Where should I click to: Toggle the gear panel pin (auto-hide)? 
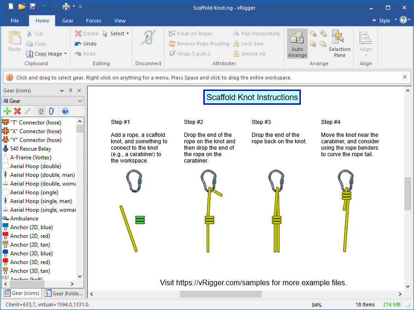(70, 91)
